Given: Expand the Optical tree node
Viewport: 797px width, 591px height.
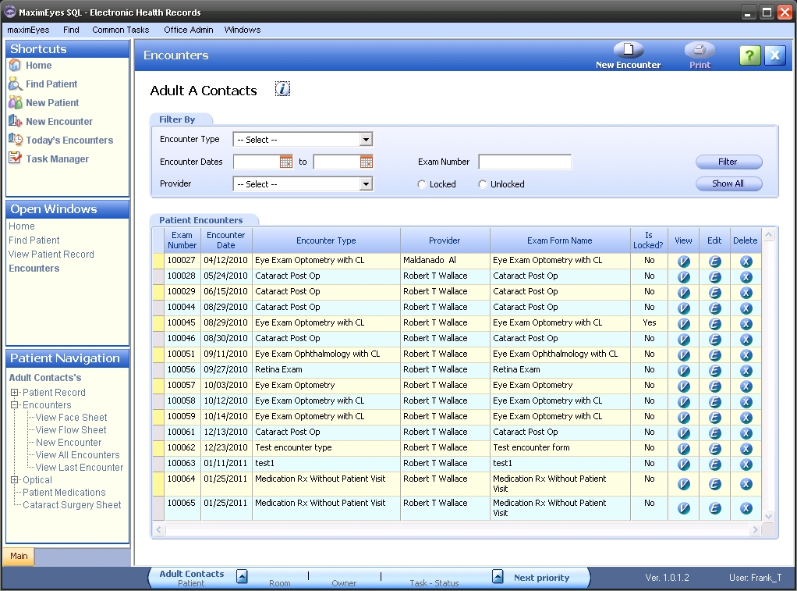Looking at the screenshot, I should tap(15, 479).
